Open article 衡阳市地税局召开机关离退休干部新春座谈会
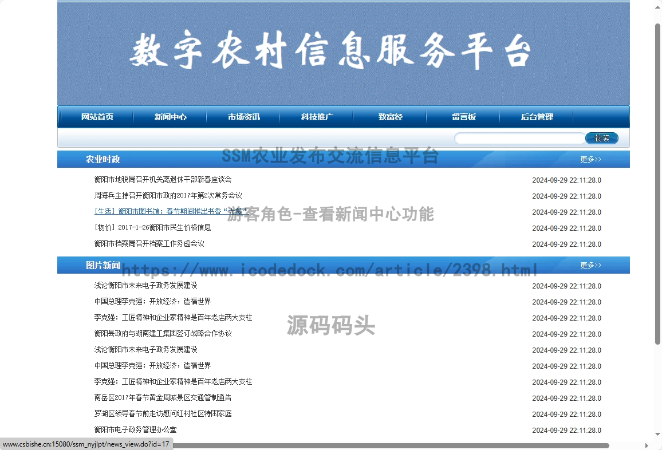662x450 pixels. click(x=163, y=179)
